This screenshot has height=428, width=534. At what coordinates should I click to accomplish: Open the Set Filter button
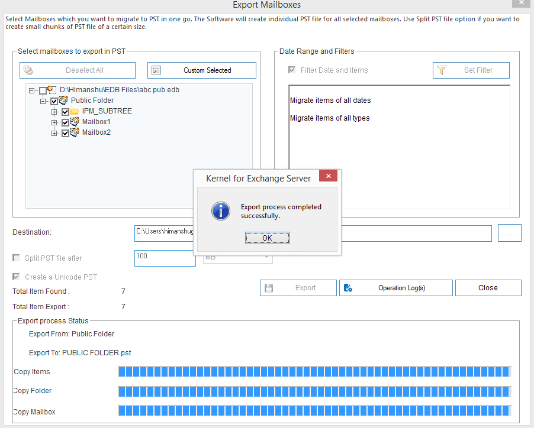[471, 70]
